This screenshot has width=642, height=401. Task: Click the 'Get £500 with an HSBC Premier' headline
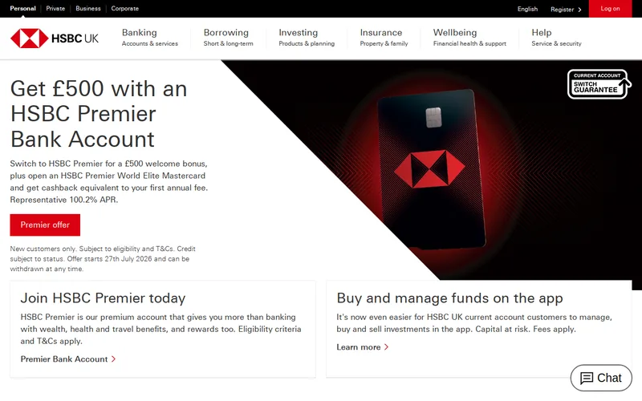click(x=99, y=114)
